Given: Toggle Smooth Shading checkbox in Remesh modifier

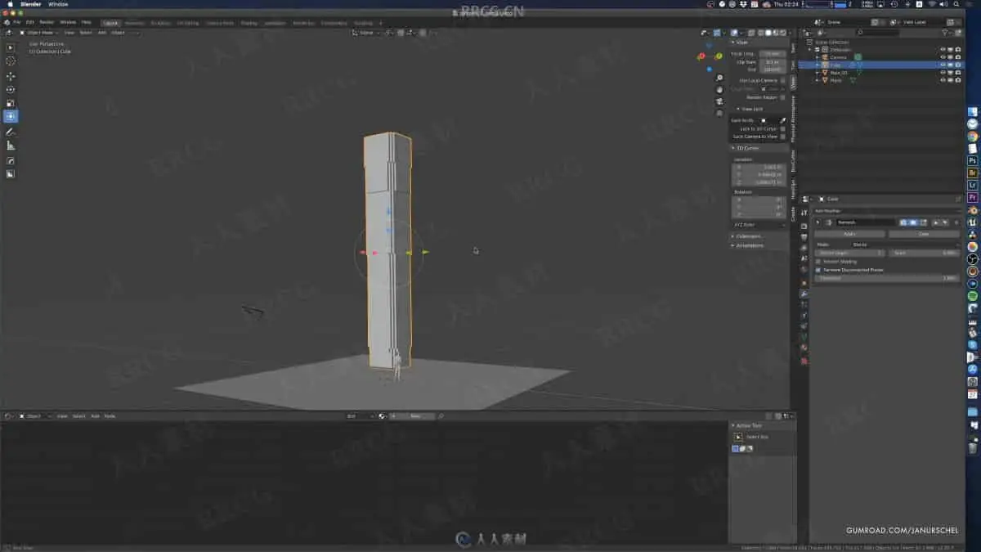Looking at the screenshot, I should pyautogui.click(x=818, y=262).
